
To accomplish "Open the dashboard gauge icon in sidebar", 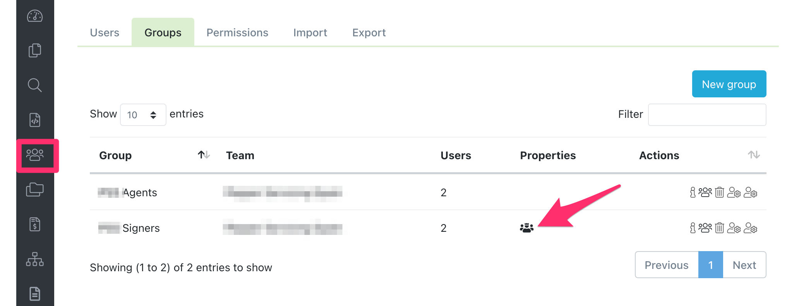I will point(35,16).
